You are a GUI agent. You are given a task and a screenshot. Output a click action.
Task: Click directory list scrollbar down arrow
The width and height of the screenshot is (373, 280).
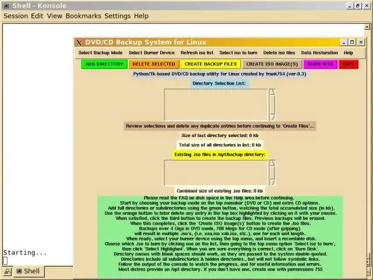(272, 118)
